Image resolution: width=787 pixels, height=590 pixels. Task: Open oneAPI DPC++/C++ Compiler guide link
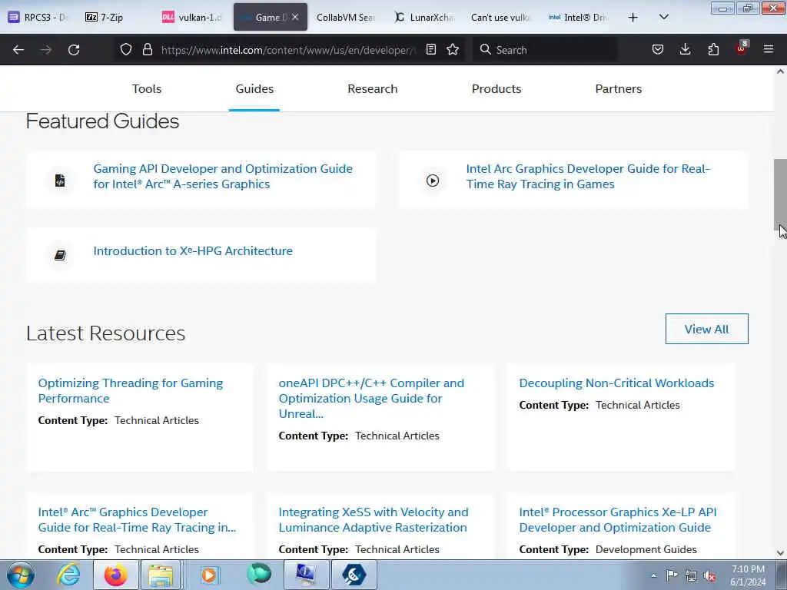point(371,399)
